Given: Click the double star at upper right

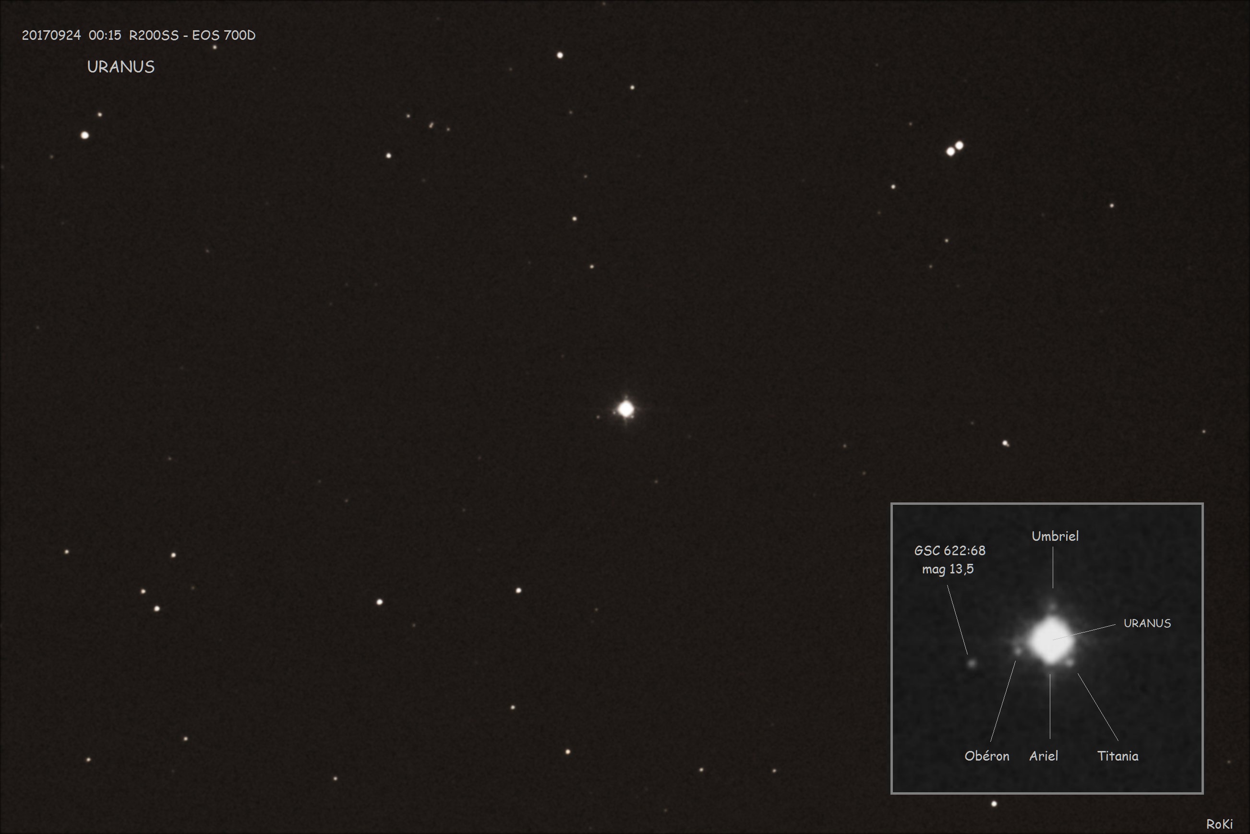Looking at the screenshot, I should point(955,148).
